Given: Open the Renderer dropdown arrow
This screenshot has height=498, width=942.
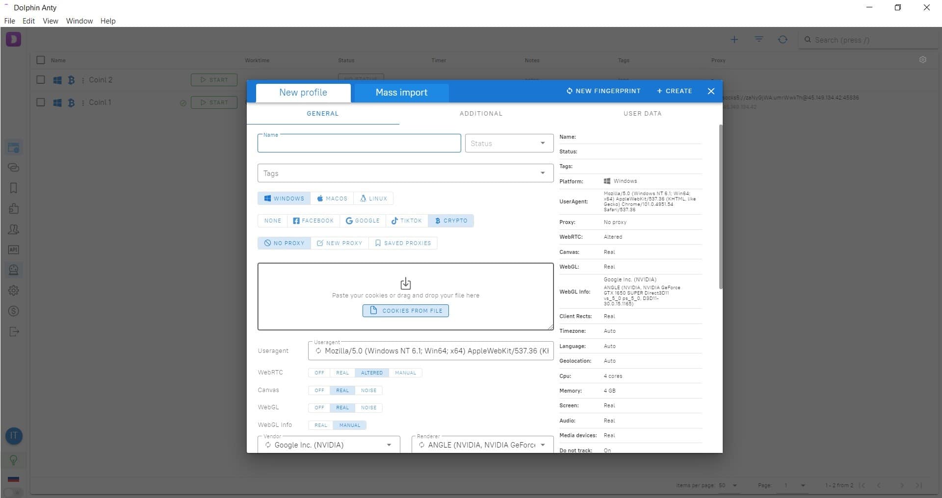Looking at the screenshot, I should [x=543, y=445].
